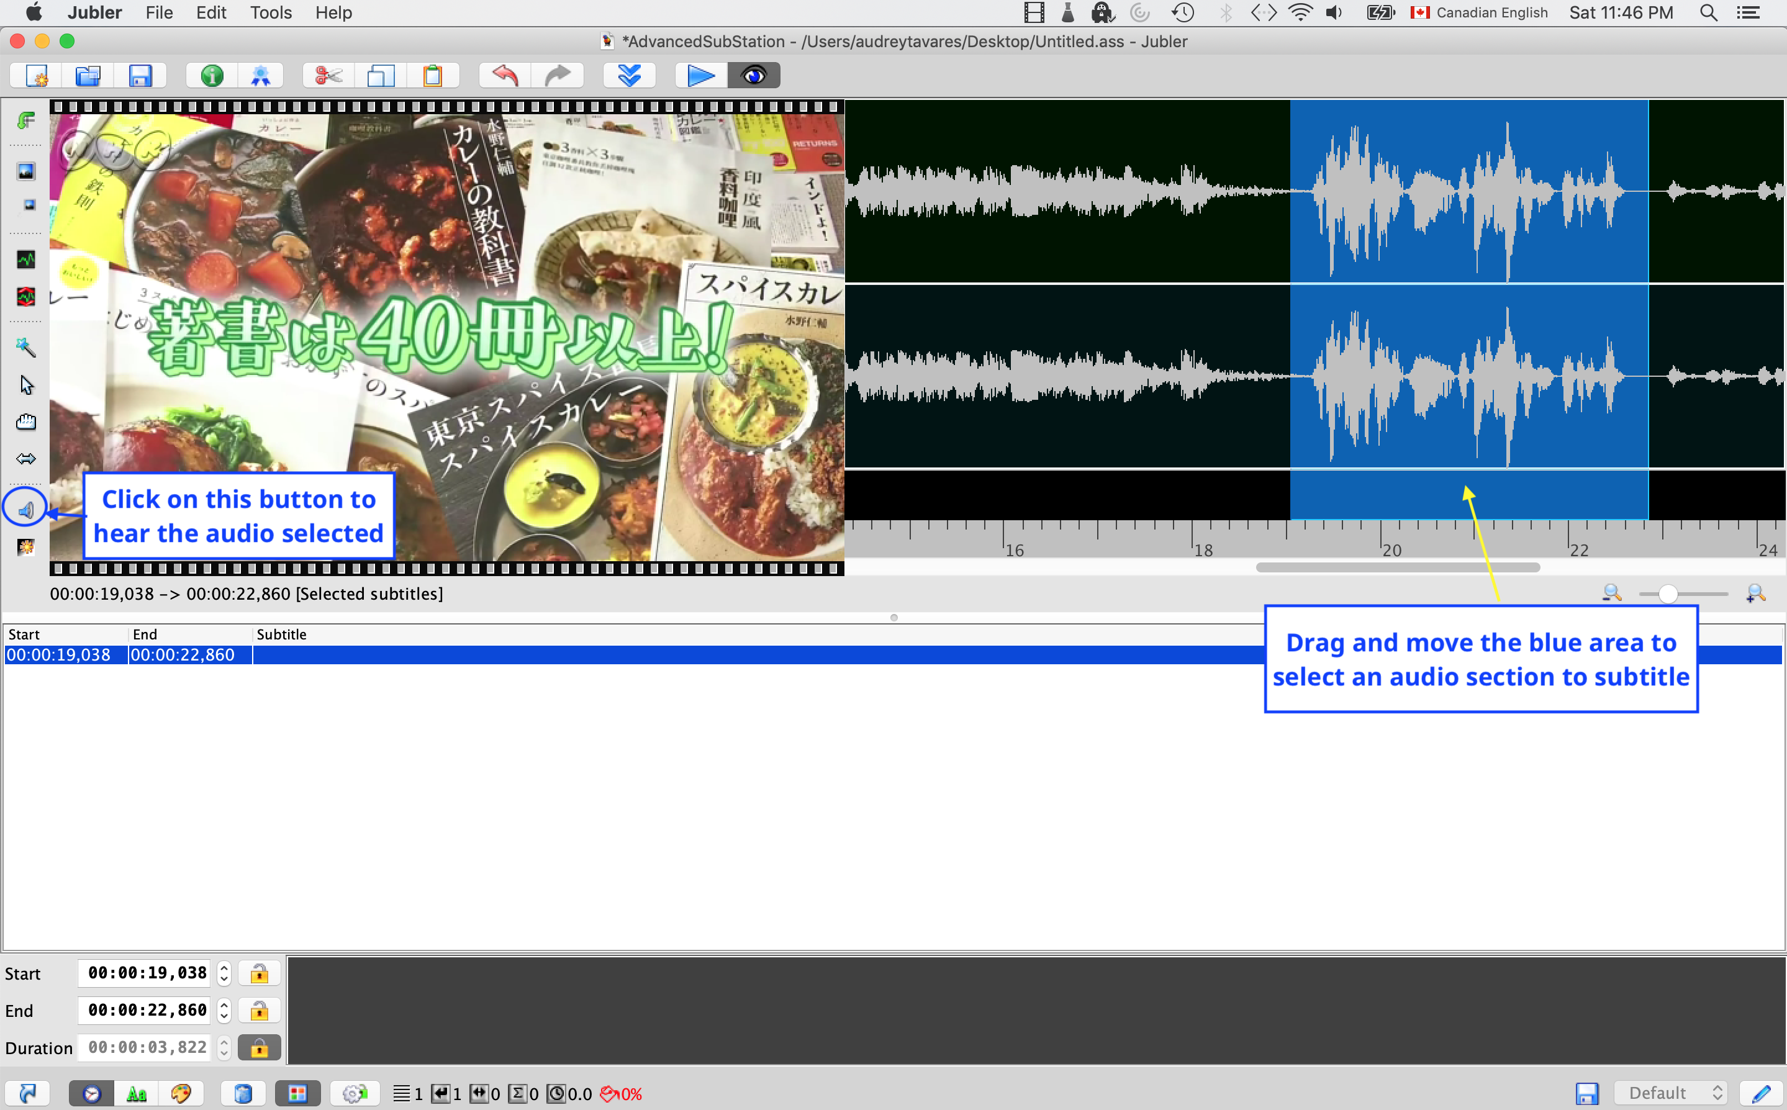The width and height of the screenshot is (1787, 1110).
Task: Toggle the End time lock
Action: point(259,1011)
